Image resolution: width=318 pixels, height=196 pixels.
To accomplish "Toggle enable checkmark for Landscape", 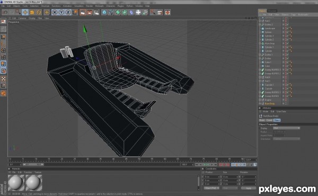I will (x=287, y=29).
